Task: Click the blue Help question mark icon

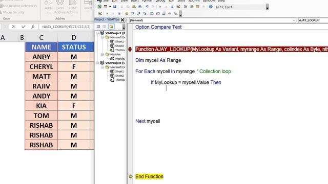Action: point(211,7)
